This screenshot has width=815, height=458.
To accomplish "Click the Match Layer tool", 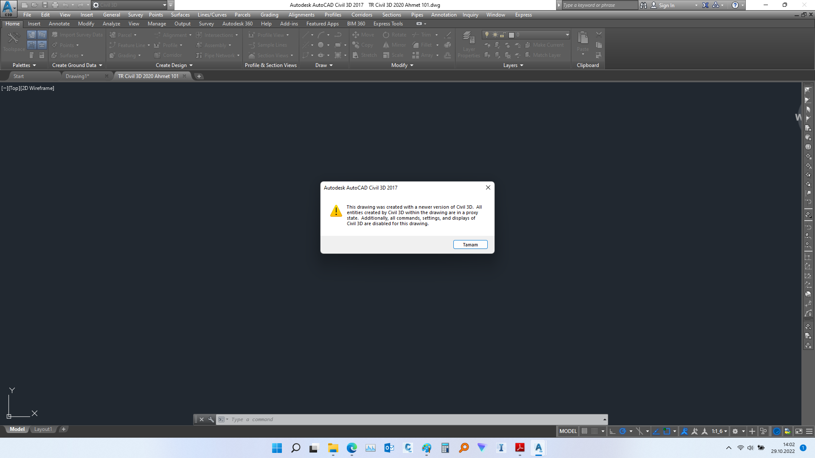I will point(543,55).
